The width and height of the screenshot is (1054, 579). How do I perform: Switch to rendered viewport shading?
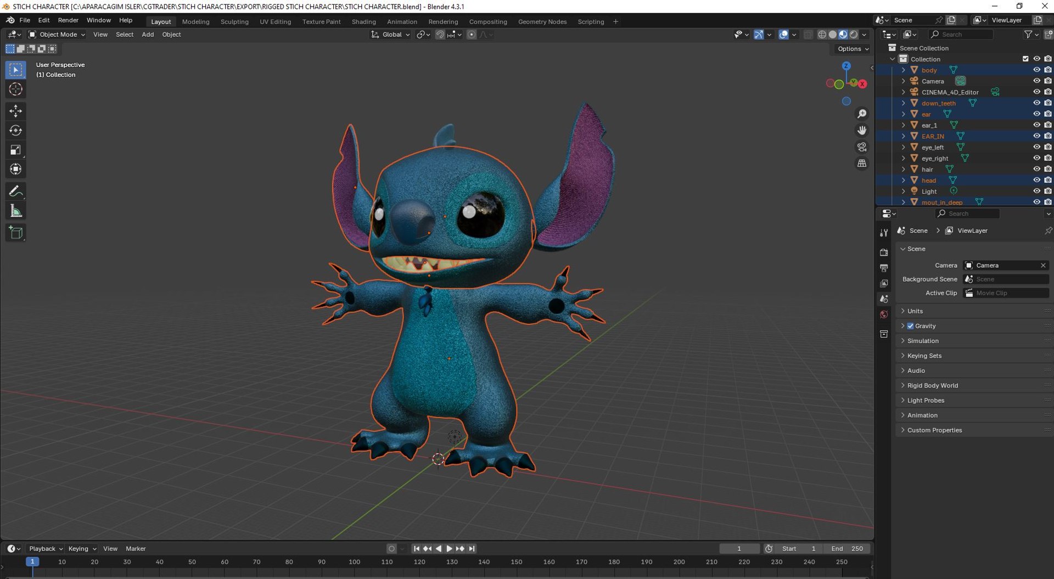[854, 35]
